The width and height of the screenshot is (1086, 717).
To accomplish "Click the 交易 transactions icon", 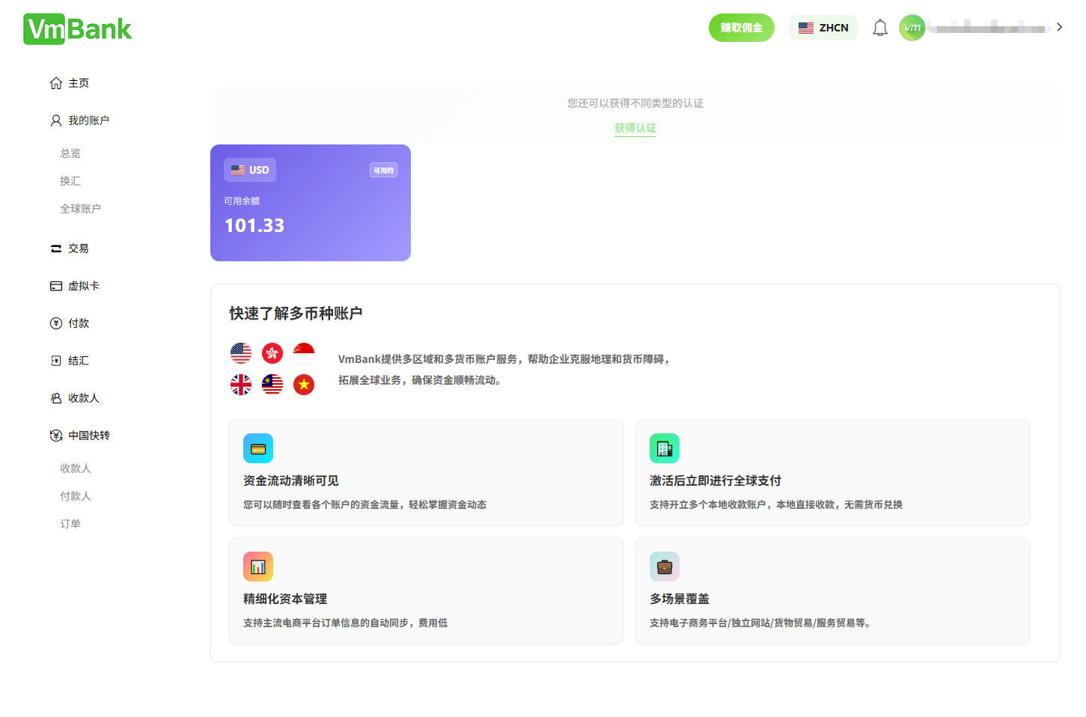I will (55, 248).
